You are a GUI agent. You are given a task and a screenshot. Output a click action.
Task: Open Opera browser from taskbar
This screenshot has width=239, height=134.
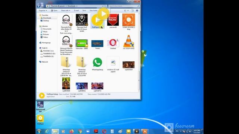pyautogui.click(x=104, y=131)
